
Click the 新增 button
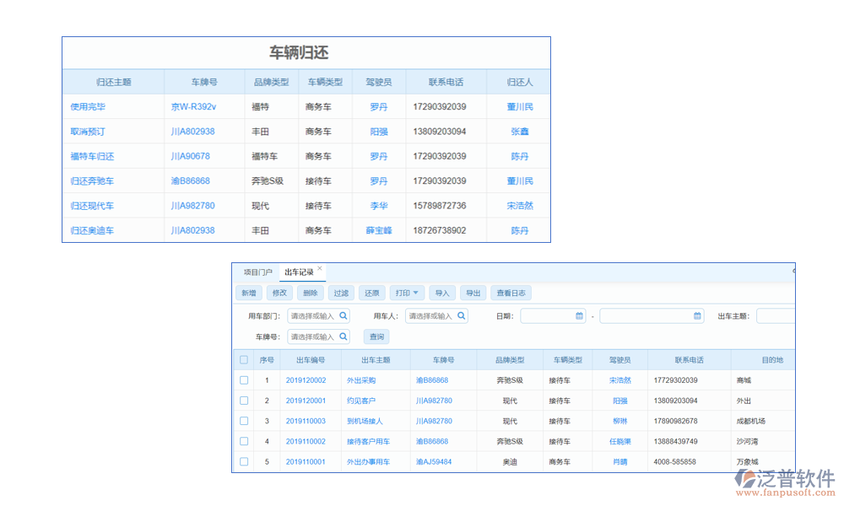coord(249,293)
